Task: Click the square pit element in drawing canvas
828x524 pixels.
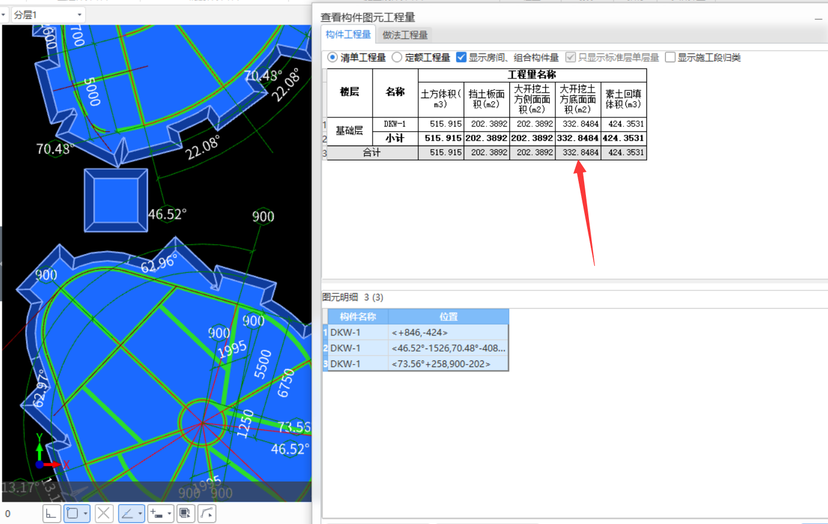Action: coord(116,200)
